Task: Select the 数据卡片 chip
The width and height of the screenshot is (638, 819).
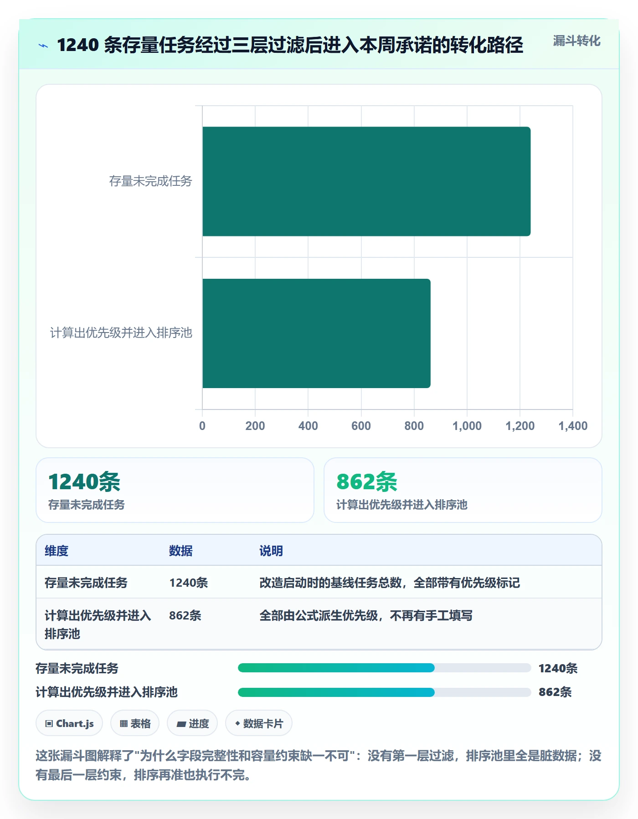Action: 259,723
